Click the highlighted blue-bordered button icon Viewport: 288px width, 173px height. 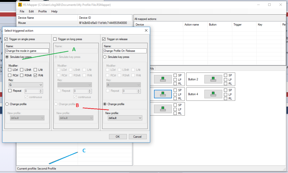point(163,94)
